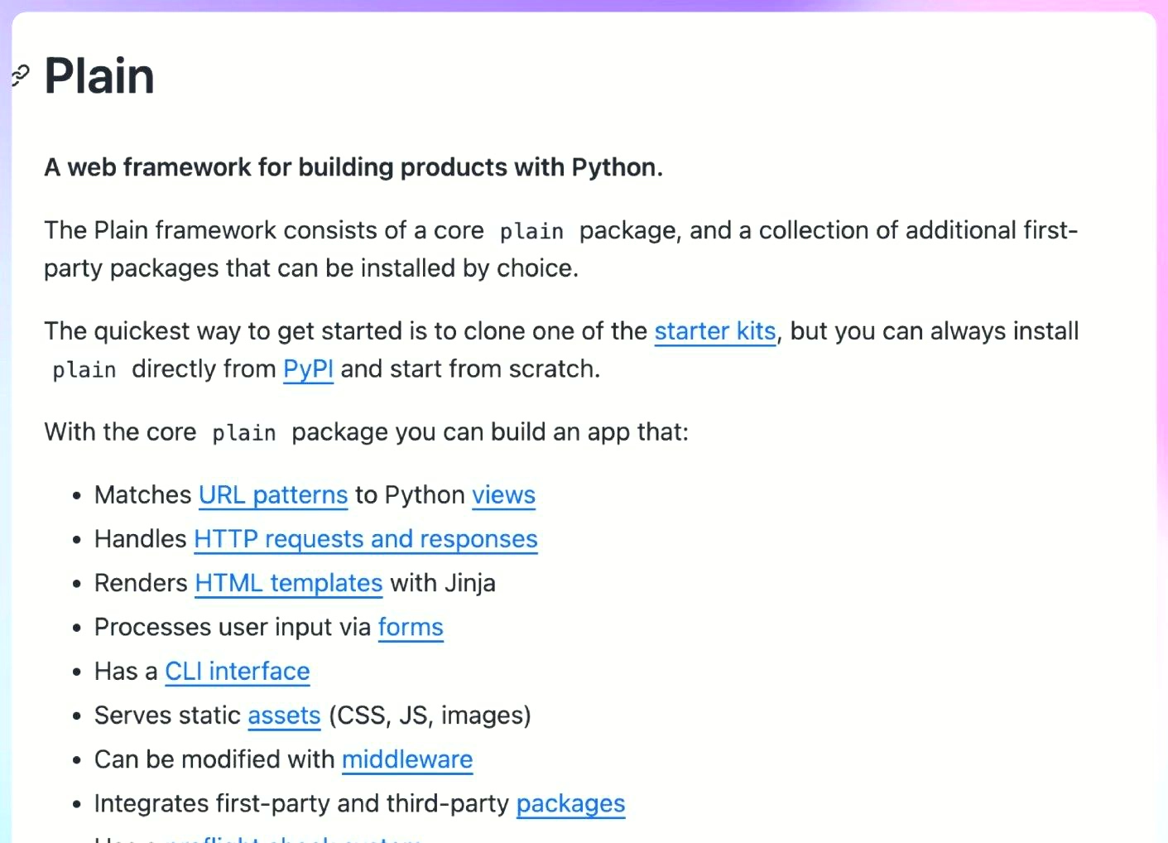
Task: Open the URL patterns documentation link
Action: pos(272,495)
